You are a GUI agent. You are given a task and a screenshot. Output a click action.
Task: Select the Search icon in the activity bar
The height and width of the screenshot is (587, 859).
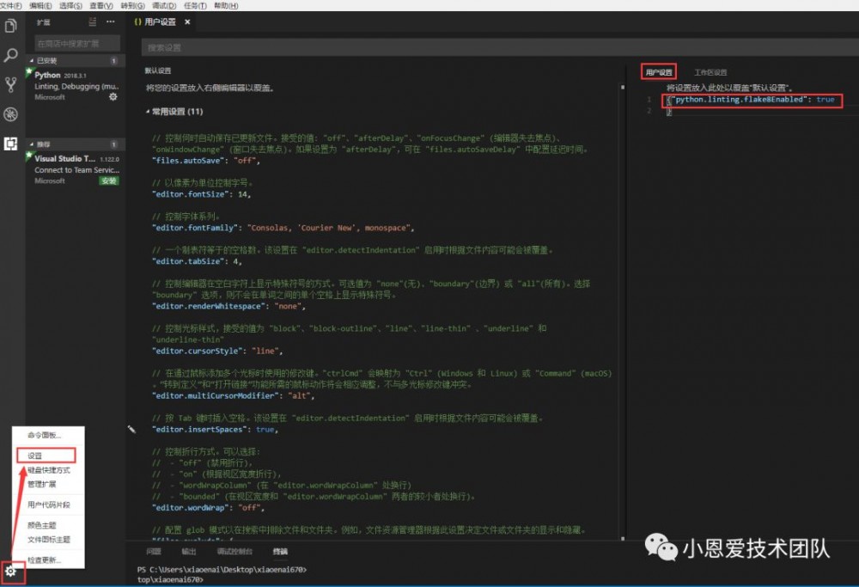(x=10, y=55)
